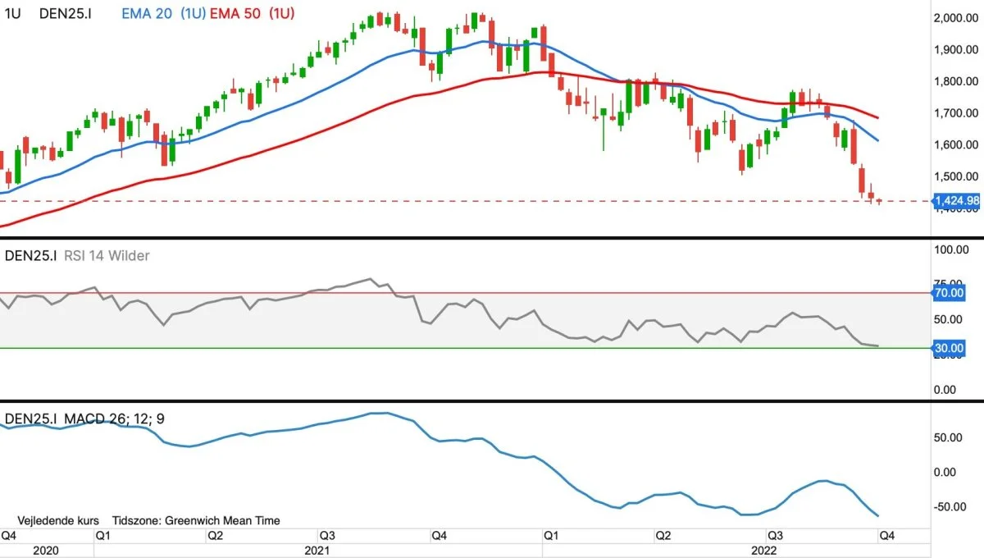Click the 50.00 label on MACD axis

(950, 437)
